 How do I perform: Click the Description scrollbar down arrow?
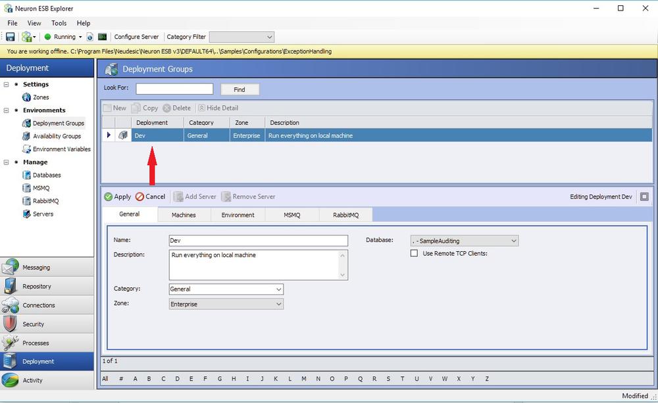coord(343,275)
